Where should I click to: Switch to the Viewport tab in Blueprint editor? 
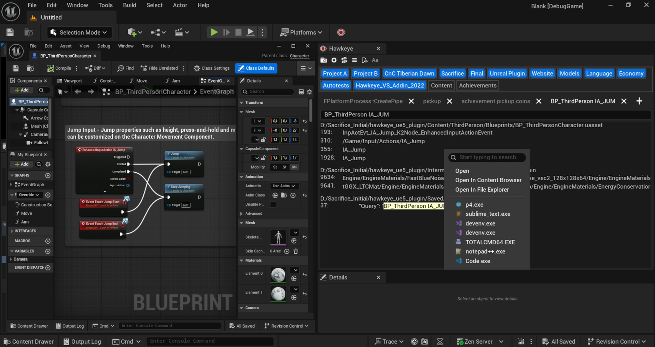(x=69, y=81)
